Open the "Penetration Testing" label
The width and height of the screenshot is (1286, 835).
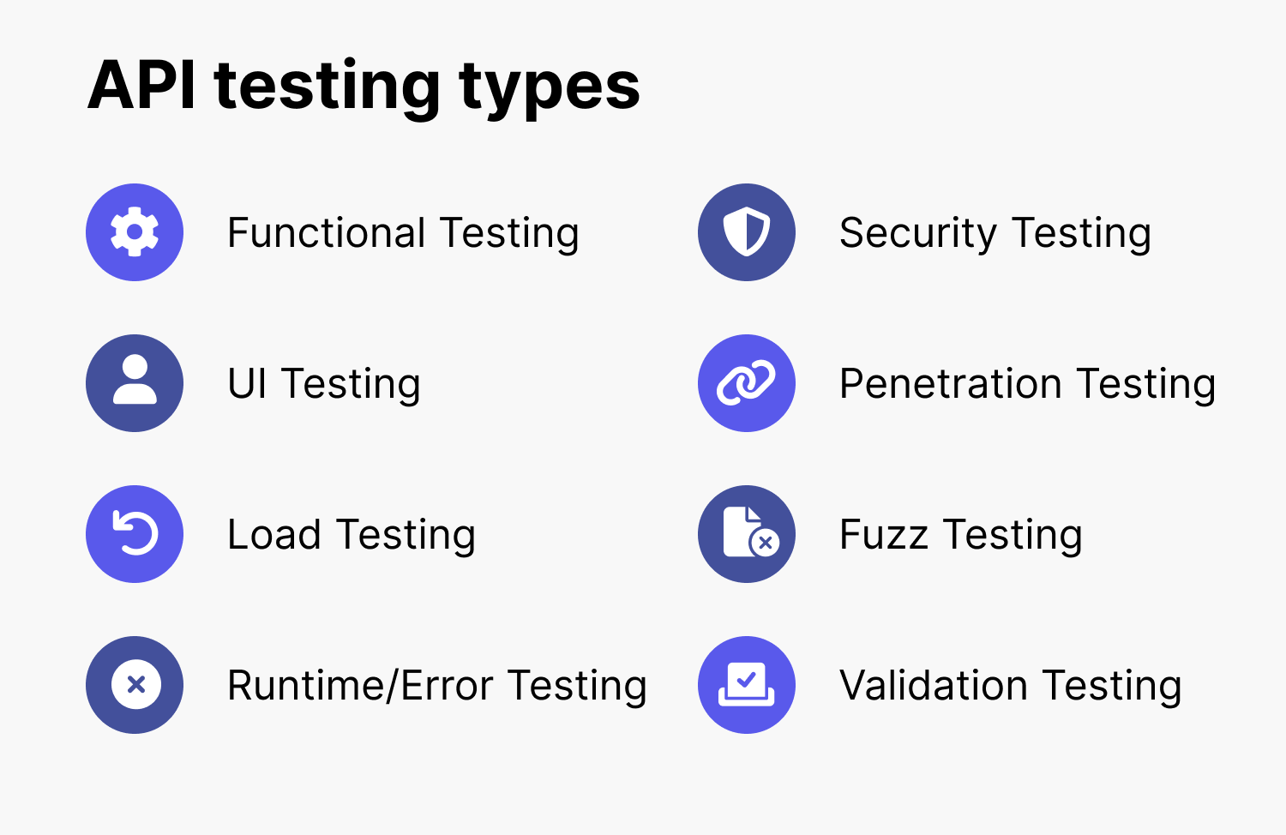pos(1027,384)
